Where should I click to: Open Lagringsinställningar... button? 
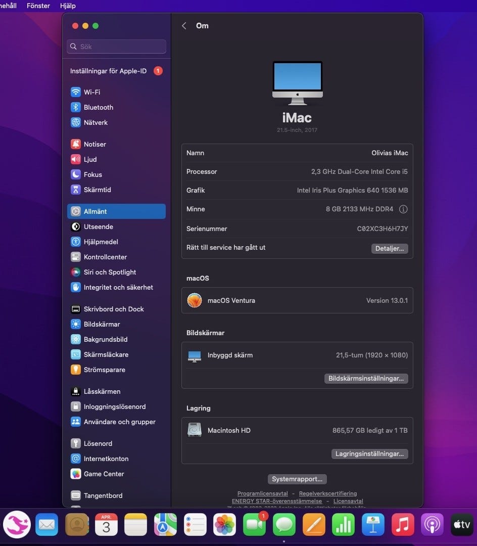click(x=369, y=454)
